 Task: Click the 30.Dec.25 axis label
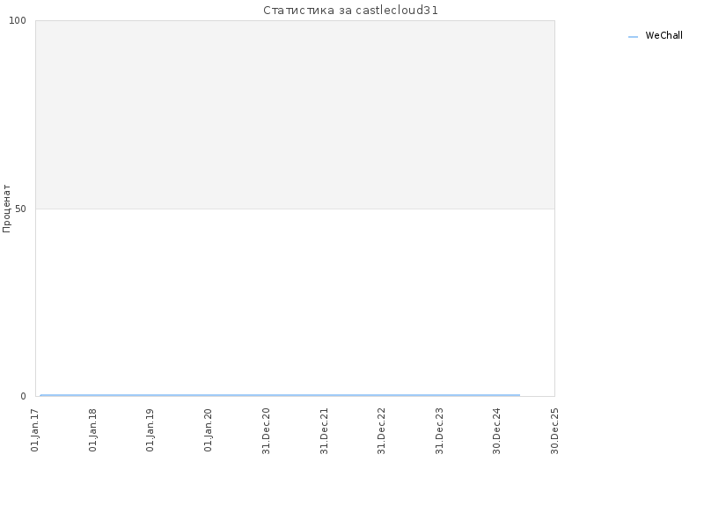click(x=554, y=431)
